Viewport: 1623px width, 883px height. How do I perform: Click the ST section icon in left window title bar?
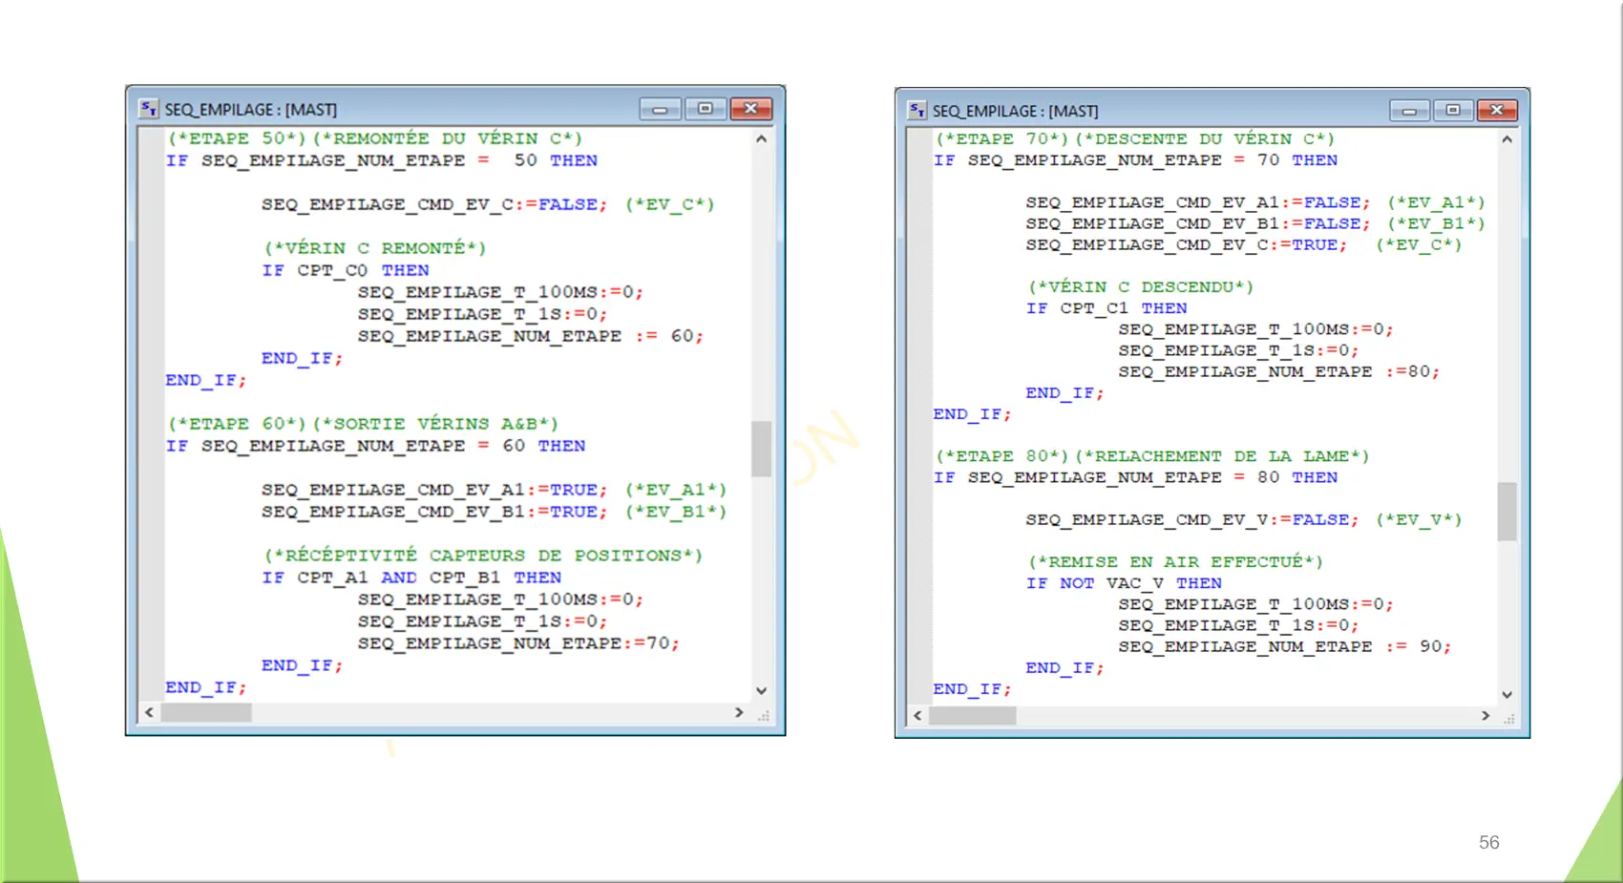(x=148, y=109)
